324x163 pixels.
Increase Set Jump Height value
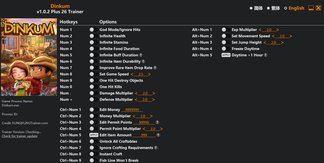coord(282,43)
